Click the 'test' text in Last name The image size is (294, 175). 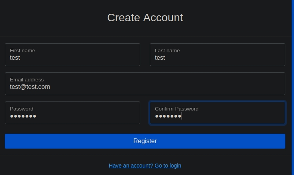point(160,58)
